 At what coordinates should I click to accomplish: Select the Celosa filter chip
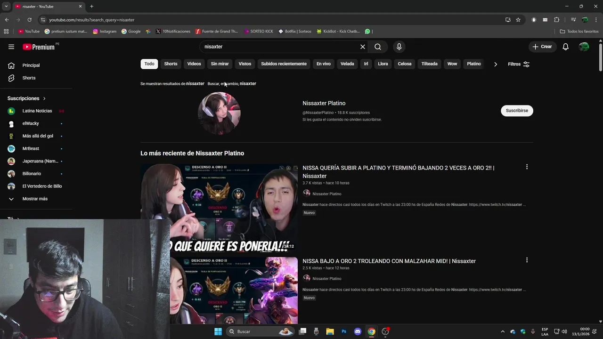click(x=405, y=64)
